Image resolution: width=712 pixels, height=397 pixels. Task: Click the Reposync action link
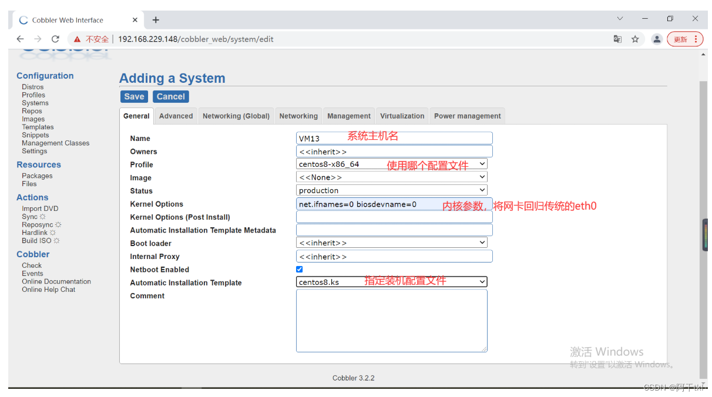(x=38, y=225)
